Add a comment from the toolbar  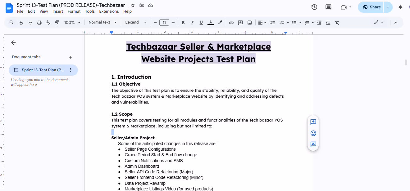240,22
